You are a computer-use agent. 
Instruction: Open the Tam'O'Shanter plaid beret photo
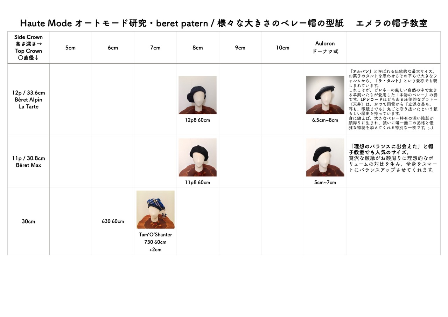pyautogui.click(x=155, y=209)
